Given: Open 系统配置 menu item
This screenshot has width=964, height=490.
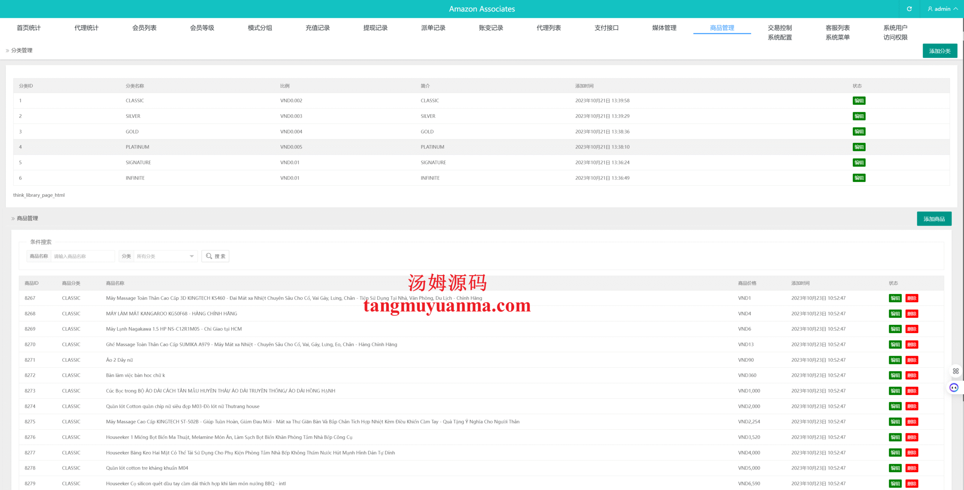Looking at the screenshot, I should [779, 37].
